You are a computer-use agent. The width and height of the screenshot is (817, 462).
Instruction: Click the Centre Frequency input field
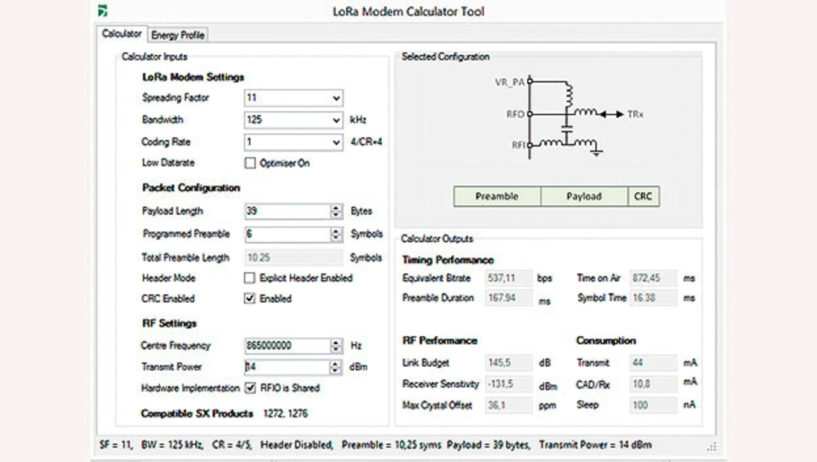click(287, 345)
